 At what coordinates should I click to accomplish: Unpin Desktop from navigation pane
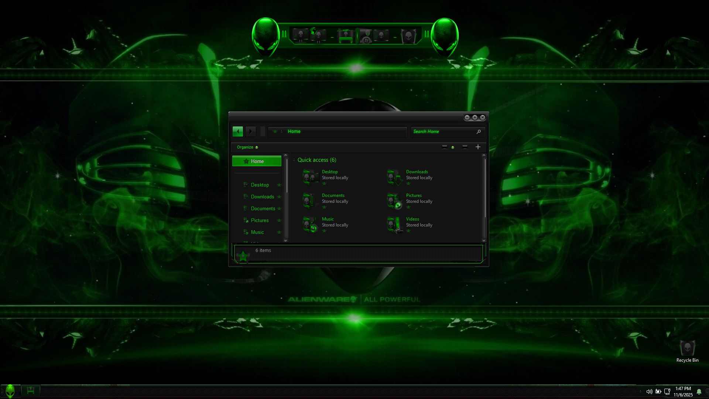[279, 185]
